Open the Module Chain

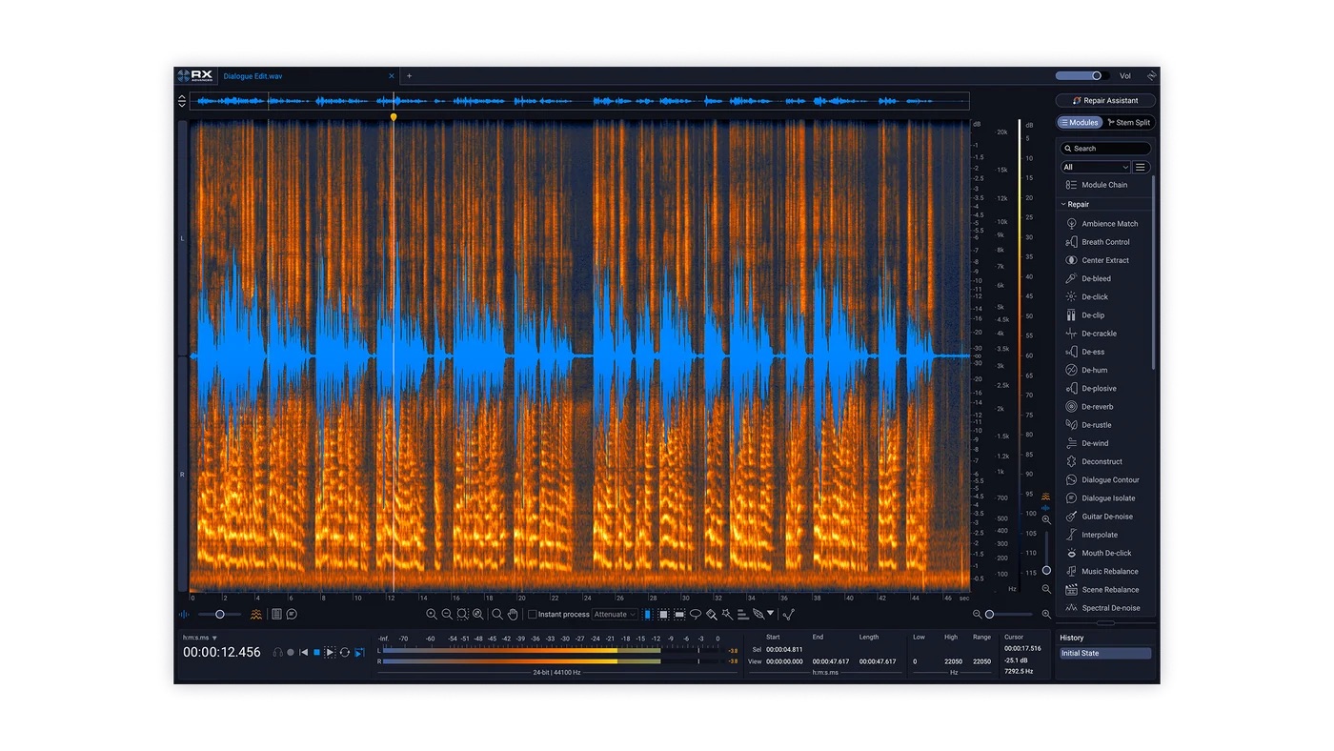[x=1104, y=185]
